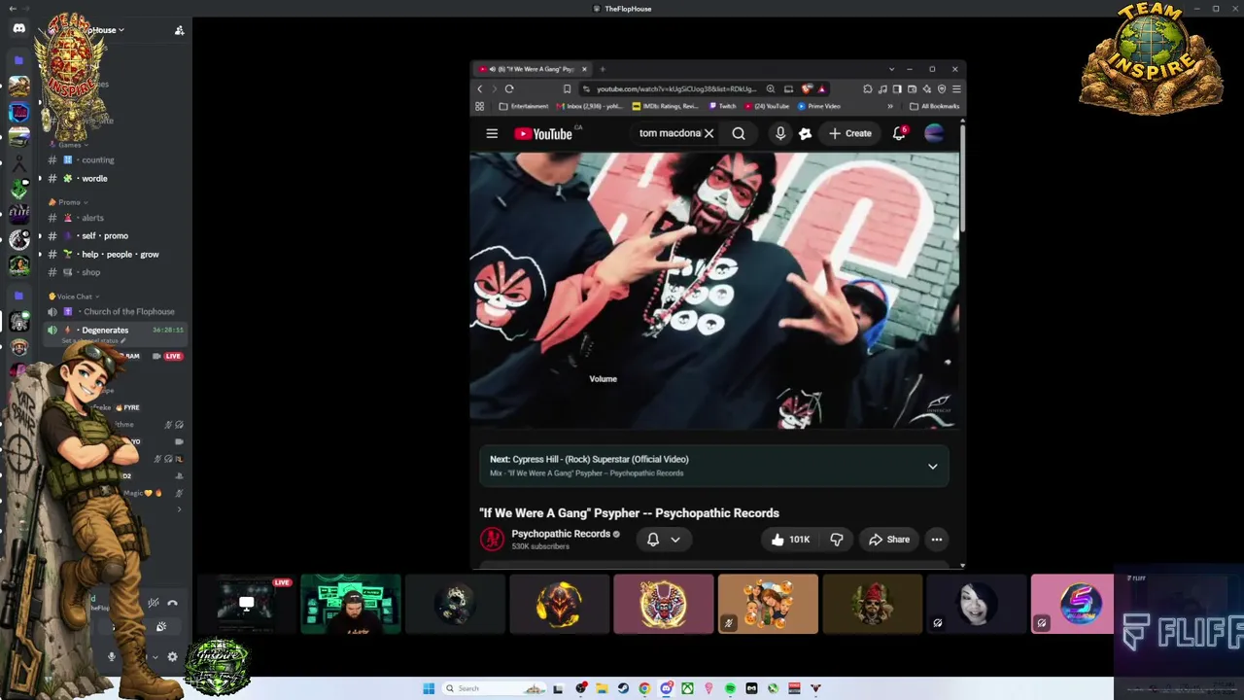The image size is (1244, 700).
Task: Open the All Bookmarks folder
Action: (934, 106)
